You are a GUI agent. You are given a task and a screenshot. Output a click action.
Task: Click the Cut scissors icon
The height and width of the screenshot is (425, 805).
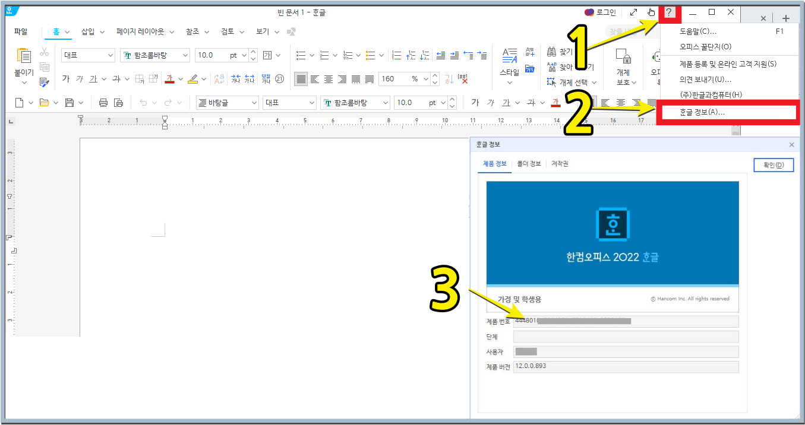click(x=45, y=52)
